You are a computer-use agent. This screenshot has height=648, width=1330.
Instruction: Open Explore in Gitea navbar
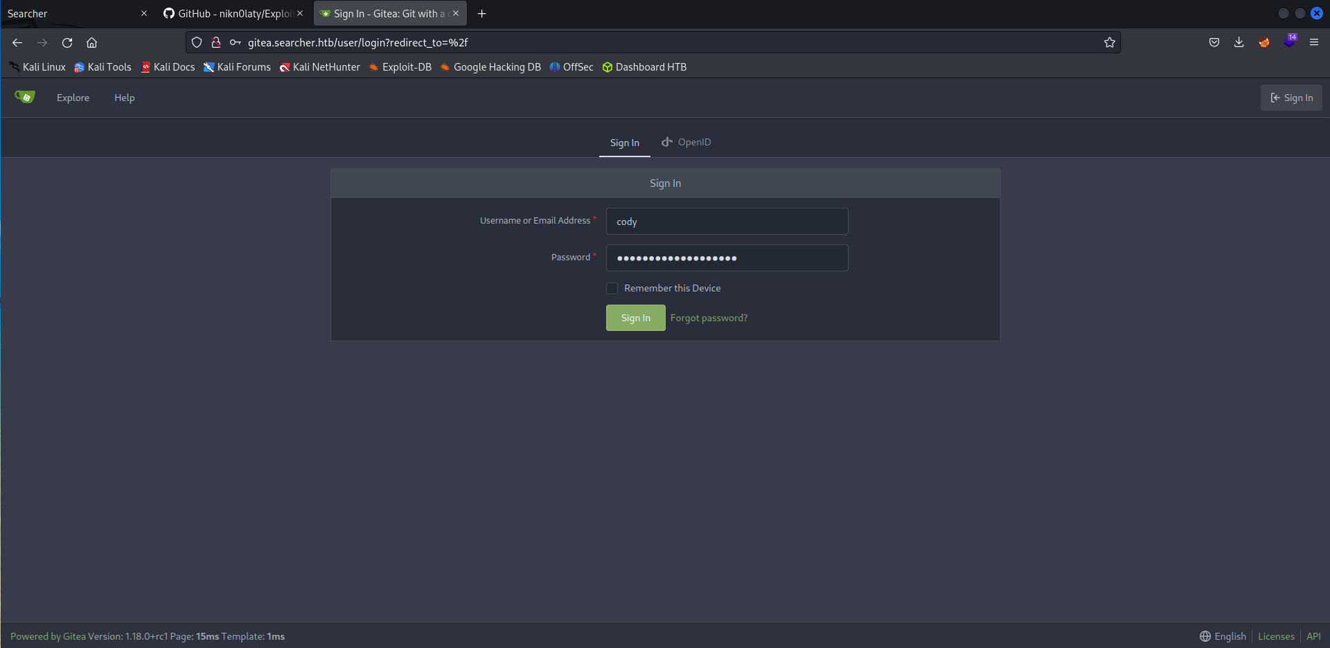[x=73, y=98]
